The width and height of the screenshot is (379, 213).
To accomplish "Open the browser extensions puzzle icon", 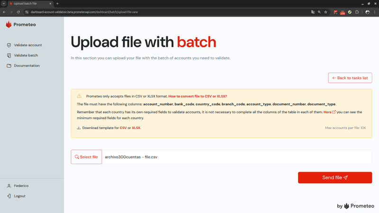I will pyautogui.click(x=356, y=11).
